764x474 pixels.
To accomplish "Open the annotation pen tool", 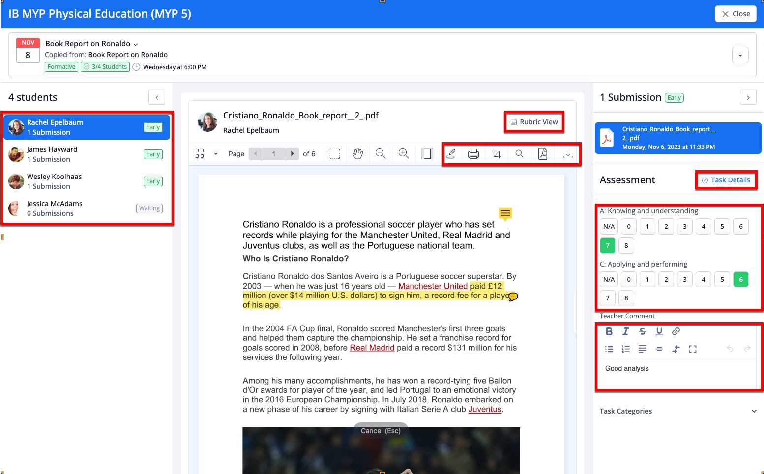I will (450, 154).
